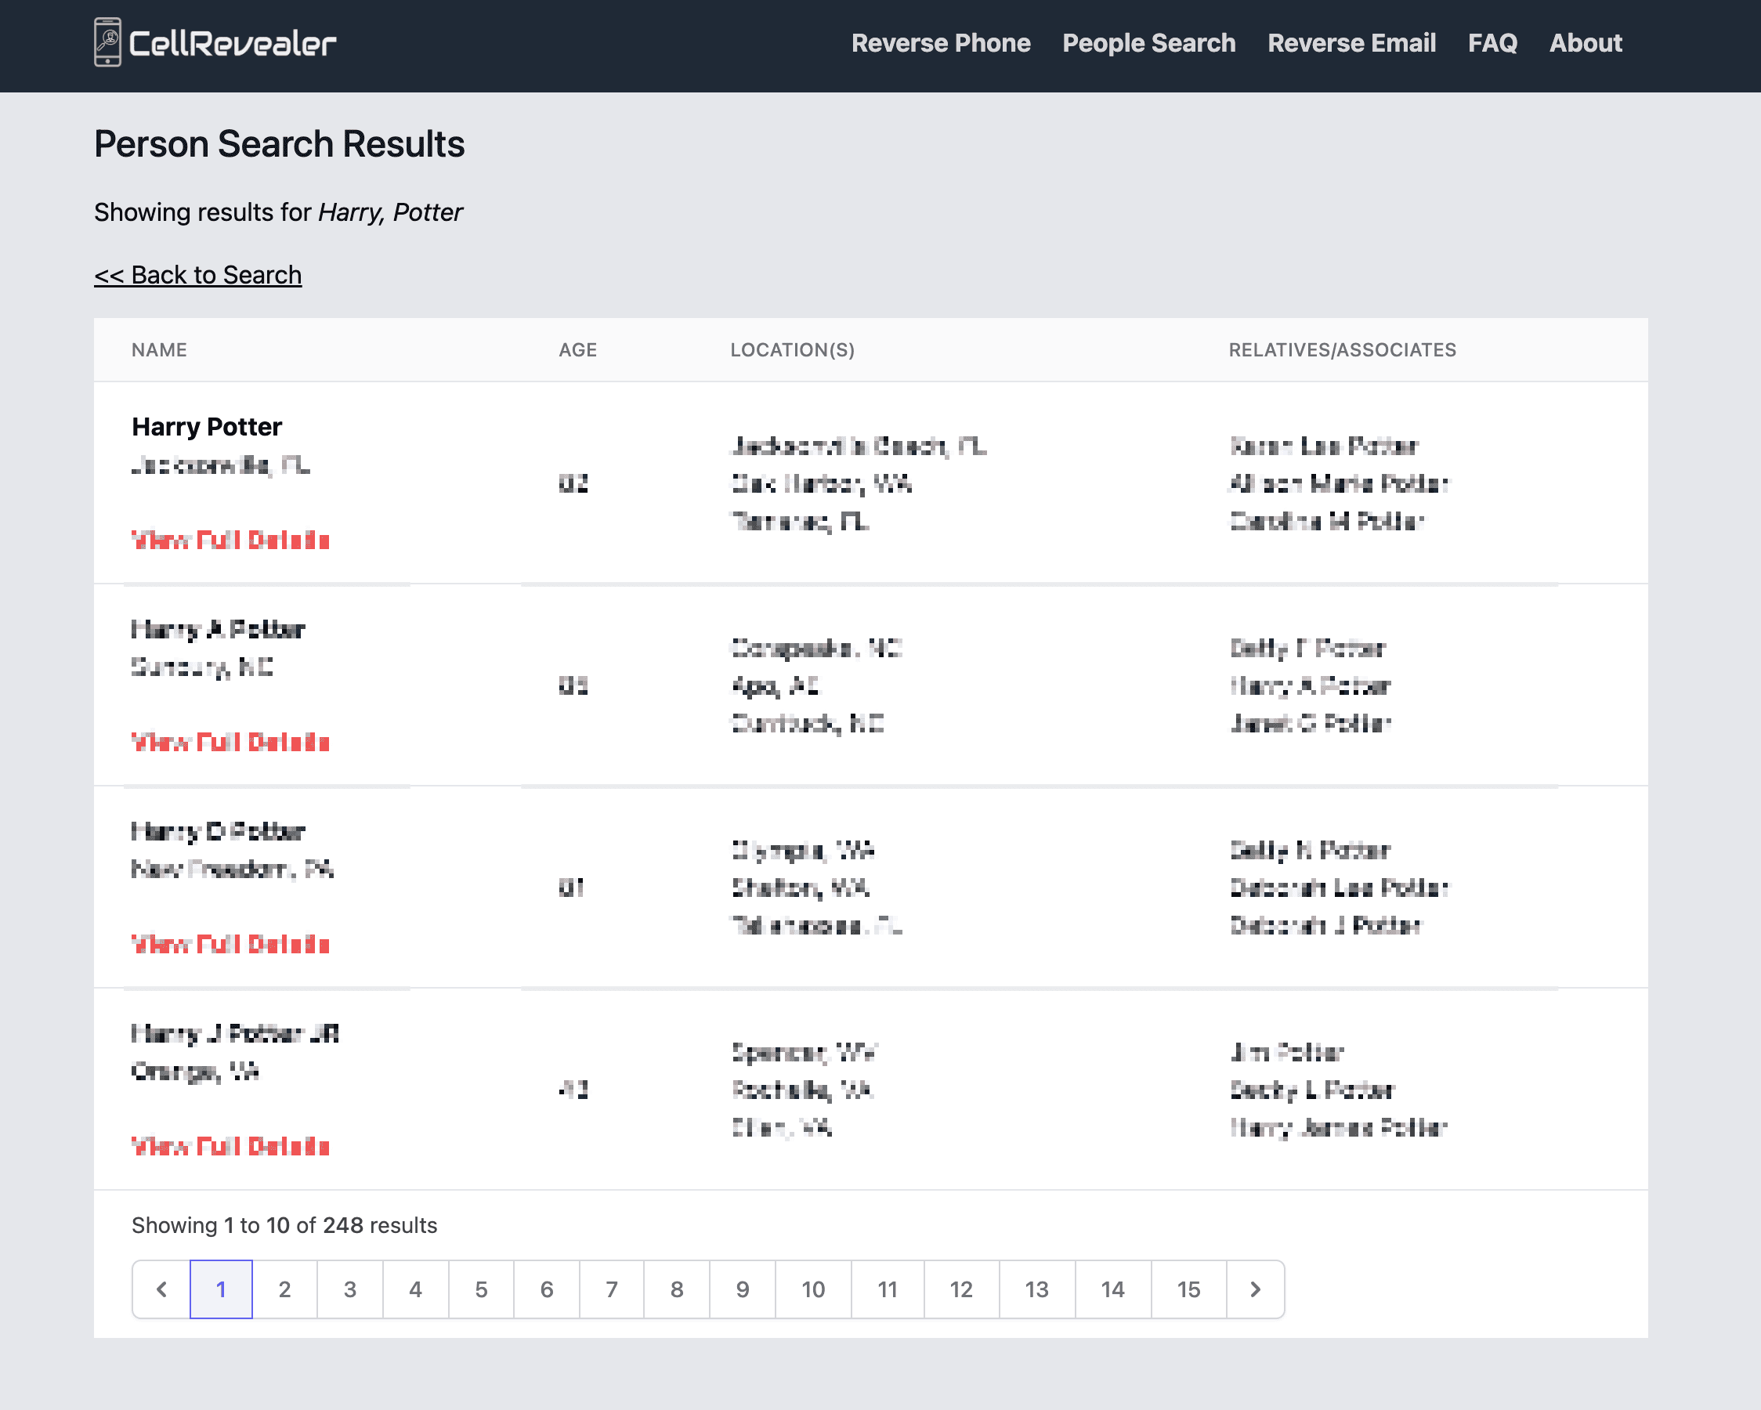The height and width of the screenshot is (1410, 1761).
Task: Go to next page chevron arrow
Action: (x=1255, y=1289)
